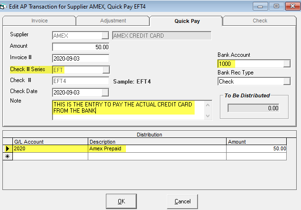Expand the Supplier AMEX dropdown
This screenshot has height=210, width=301.
pyautogui.click(x=105, y=36)
